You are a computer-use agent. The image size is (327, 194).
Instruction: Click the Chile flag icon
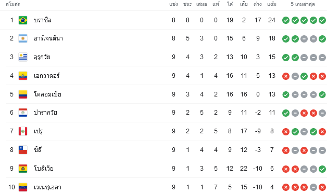[x=23, y=150]
